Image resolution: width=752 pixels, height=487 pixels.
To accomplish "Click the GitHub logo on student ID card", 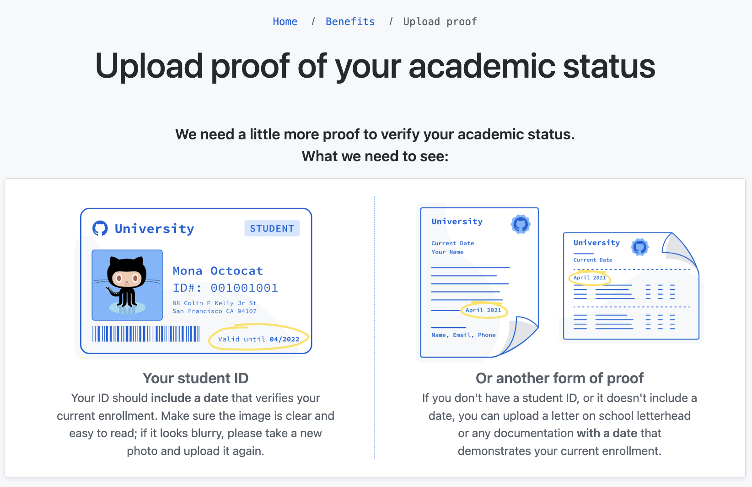I will point(100,228).
